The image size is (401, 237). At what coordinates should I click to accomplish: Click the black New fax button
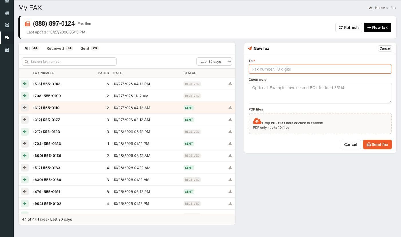(x=378, y=28)
